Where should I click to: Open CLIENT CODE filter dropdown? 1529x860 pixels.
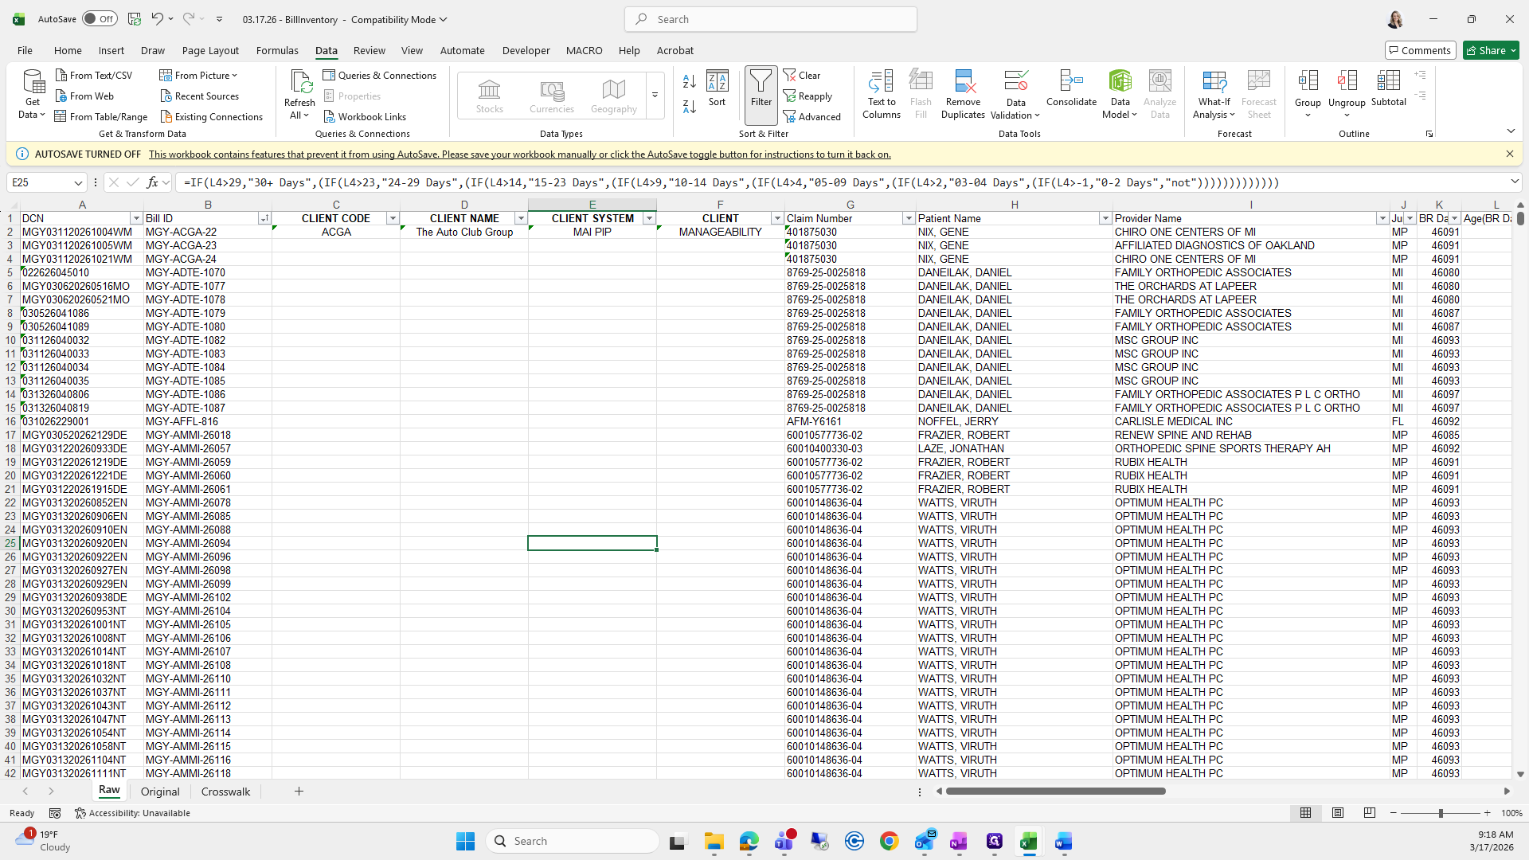click(x=392, y=218)
